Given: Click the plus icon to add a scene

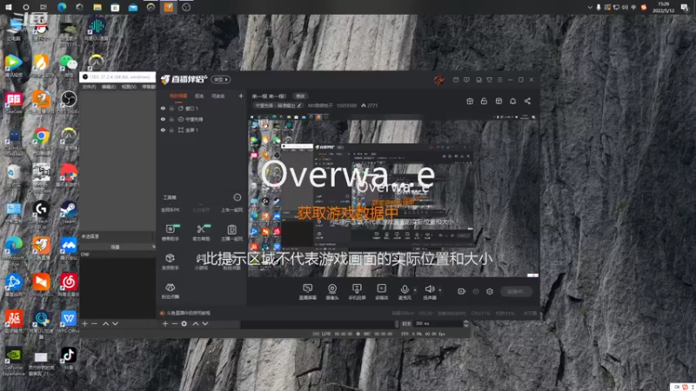Looking at the screenshot, I should pyautogui.click(x=241, y=96).
